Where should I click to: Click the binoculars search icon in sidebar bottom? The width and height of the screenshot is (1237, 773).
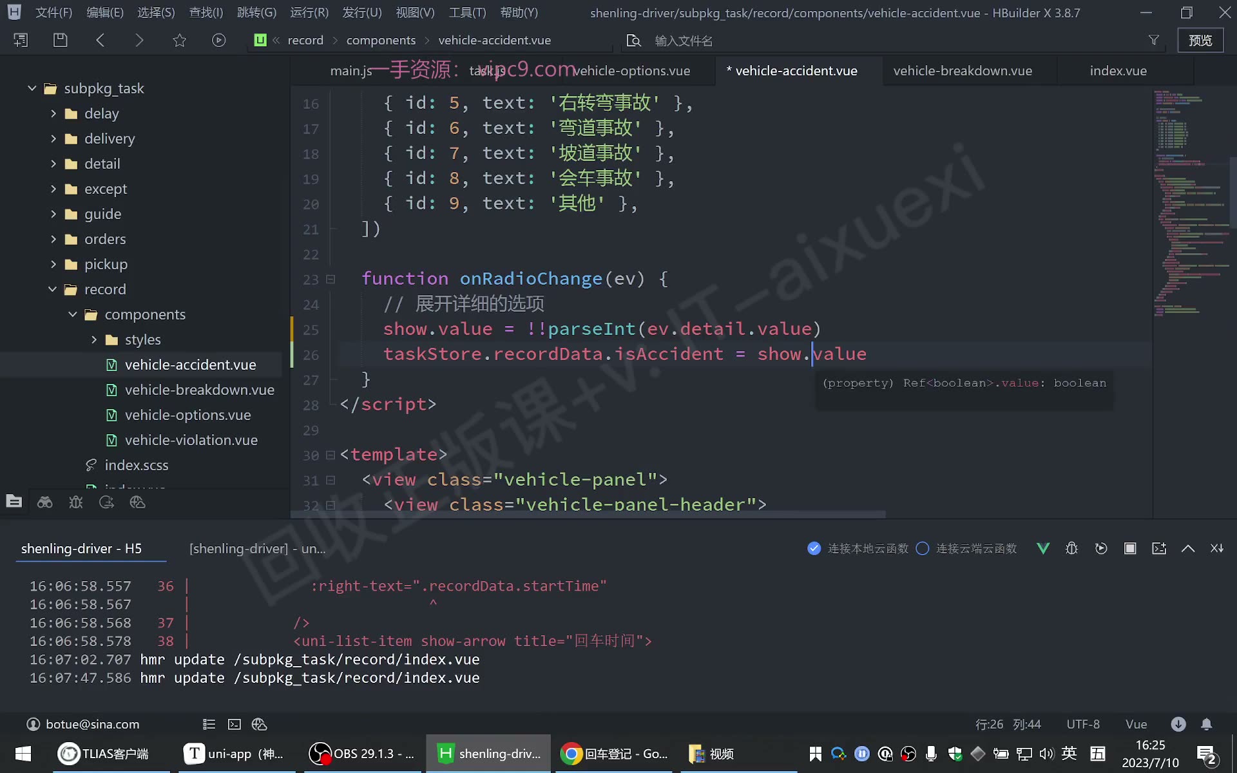(44, 502)
